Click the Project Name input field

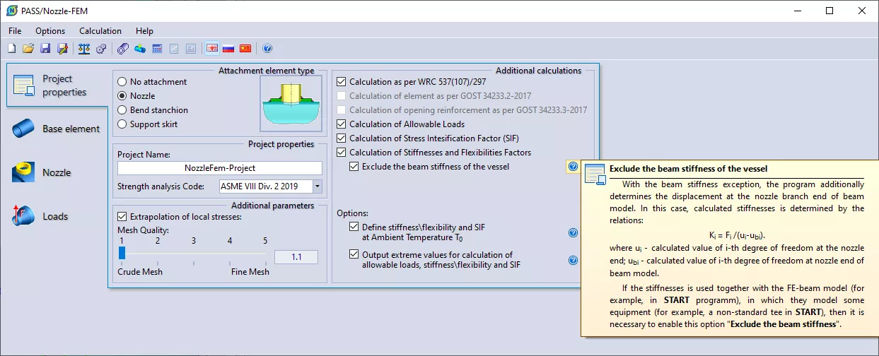coord(219,168)
